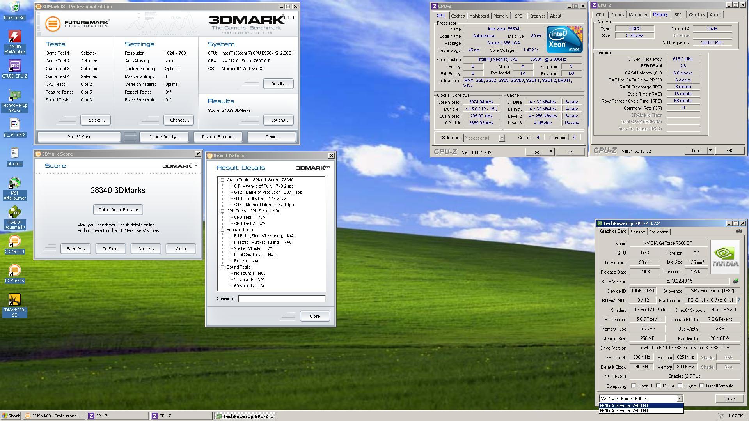
Task: Click Select... tests button in 3DMark03
Action: click(96, 120)
